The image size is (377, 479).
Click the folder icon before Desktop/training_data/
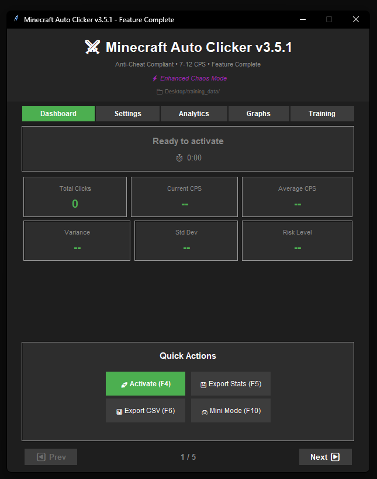(x=160, y=92)
